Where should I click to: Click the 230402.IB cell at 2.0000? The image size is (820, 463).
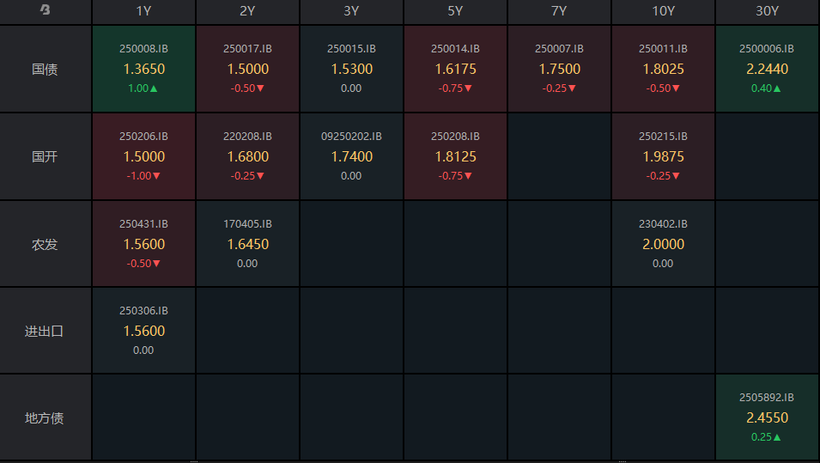(x=663, y=244)
